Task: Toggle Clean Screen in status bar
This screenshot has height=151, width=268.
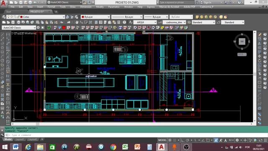Action: point(260,140)
